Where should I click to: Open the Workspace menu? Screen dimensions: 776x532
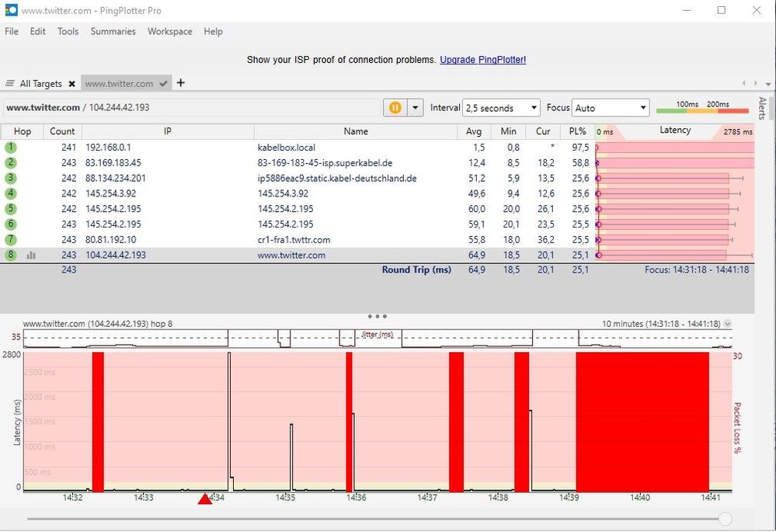169,31
